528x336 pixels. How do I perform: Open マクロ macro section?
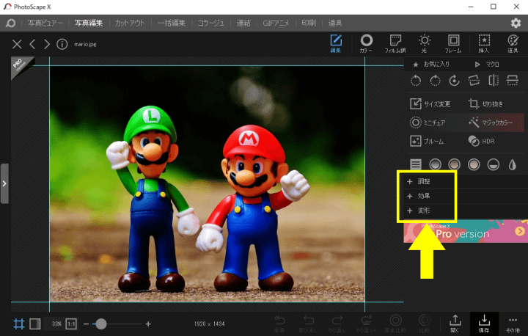point(487,64)
